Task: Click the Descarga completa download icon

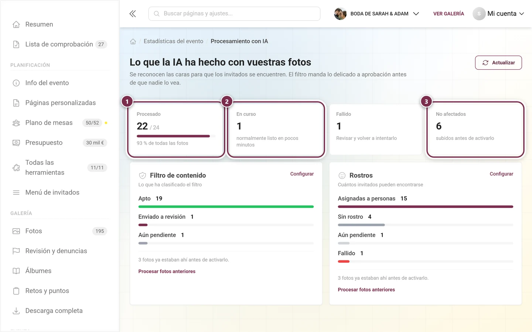Action: [x=16, y=311]
